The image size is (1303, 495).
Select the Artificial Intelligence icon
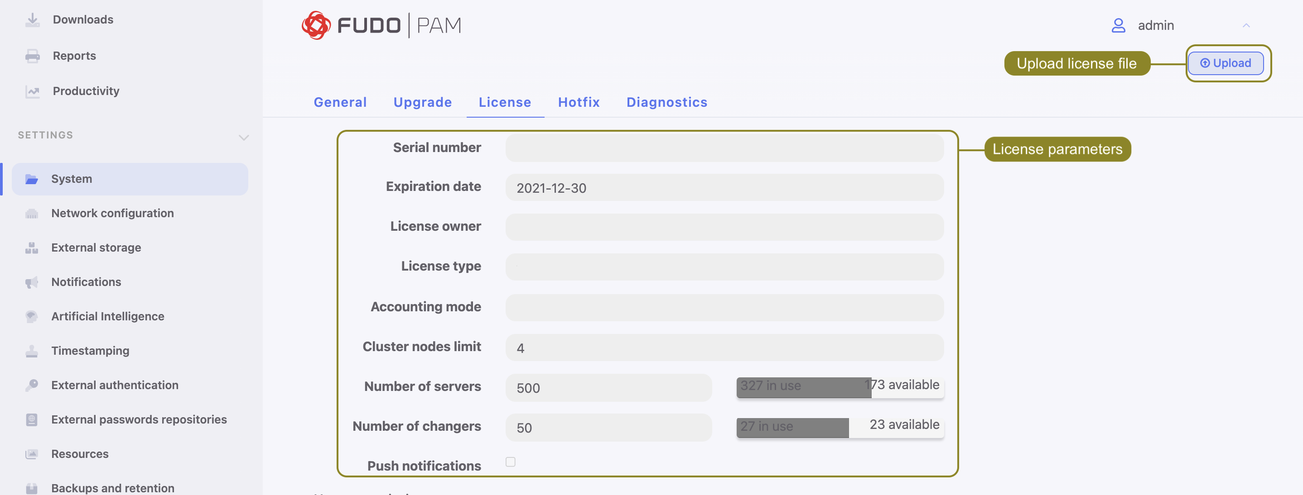coord(32,316)
